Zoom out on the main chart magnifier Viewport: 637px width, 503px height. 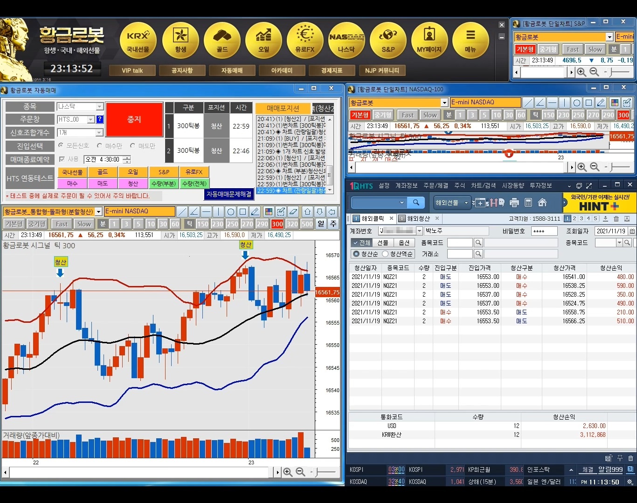(301, 472)
